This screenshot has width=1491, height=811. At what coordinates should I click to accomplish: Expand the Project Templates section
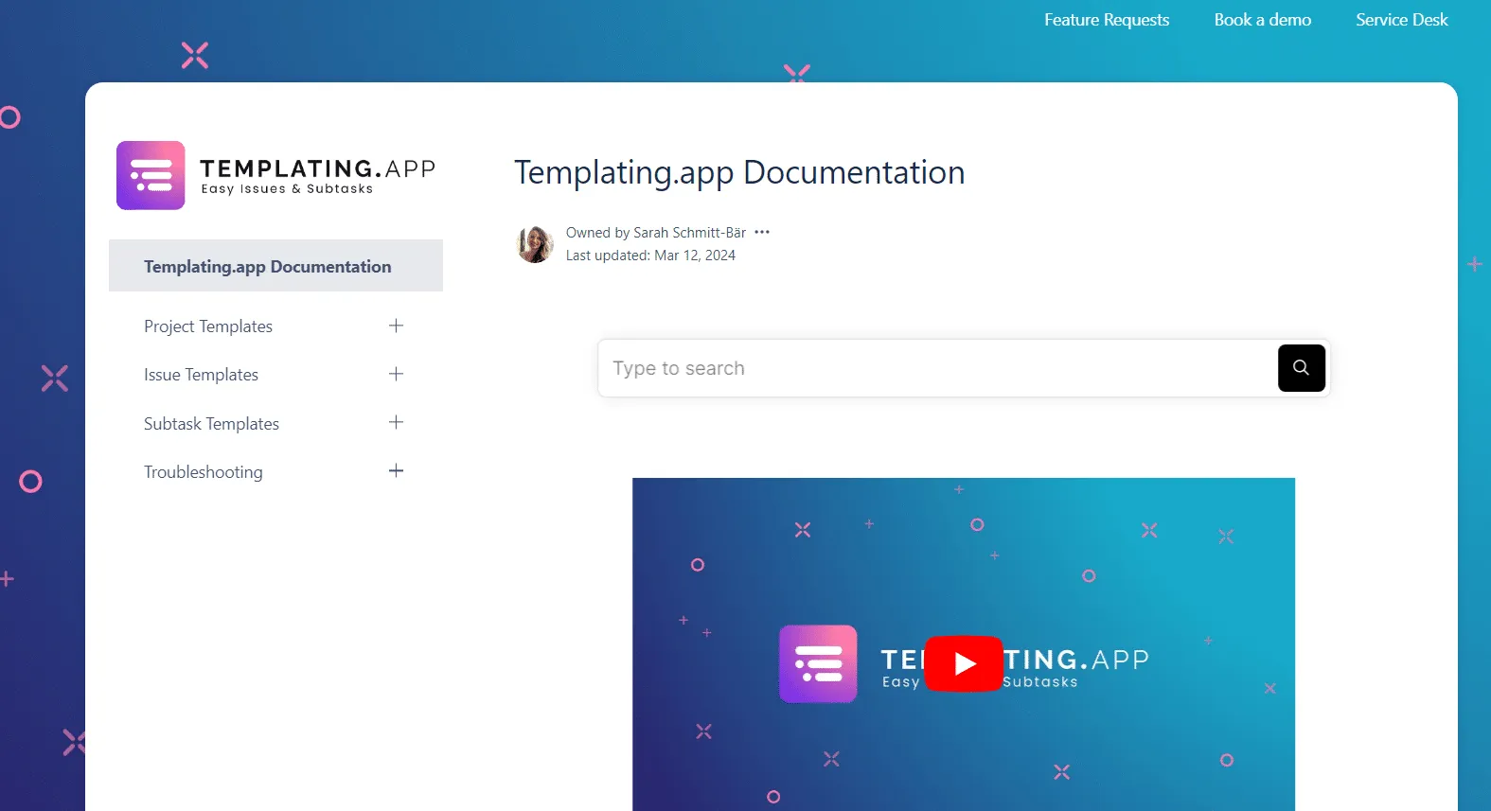tap(396, 326)
